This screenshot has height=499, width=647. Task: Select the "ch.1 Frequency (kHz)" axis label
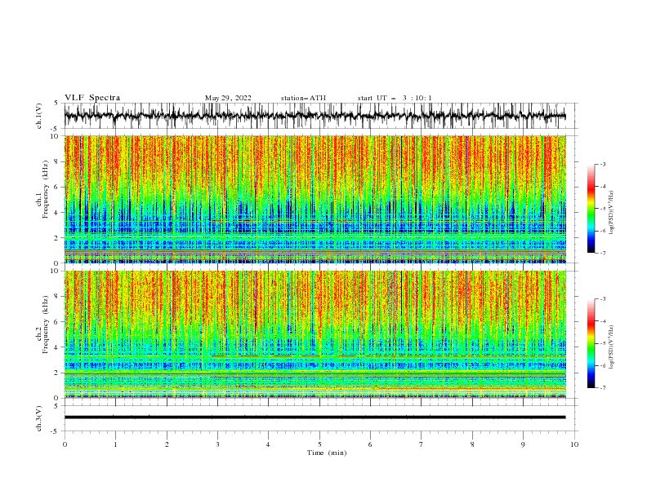43,188
